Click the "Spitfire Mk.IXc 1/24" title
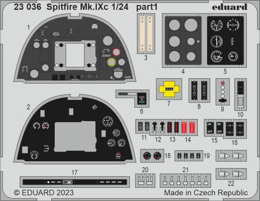 coord(87,7)
